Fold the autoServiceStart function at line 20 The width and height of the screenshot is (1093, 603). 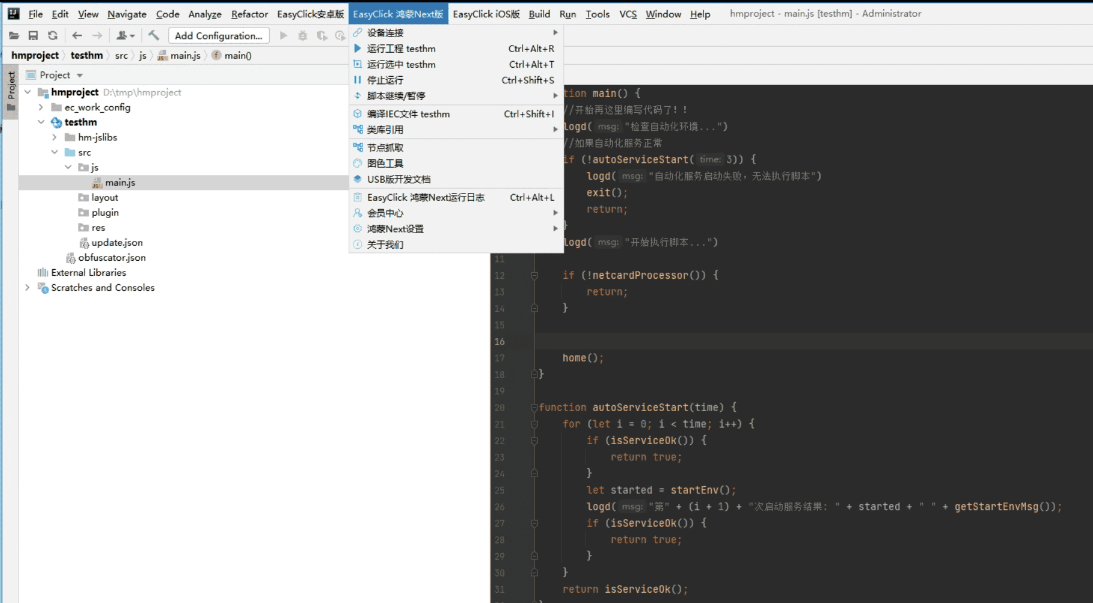pos(534,408)
